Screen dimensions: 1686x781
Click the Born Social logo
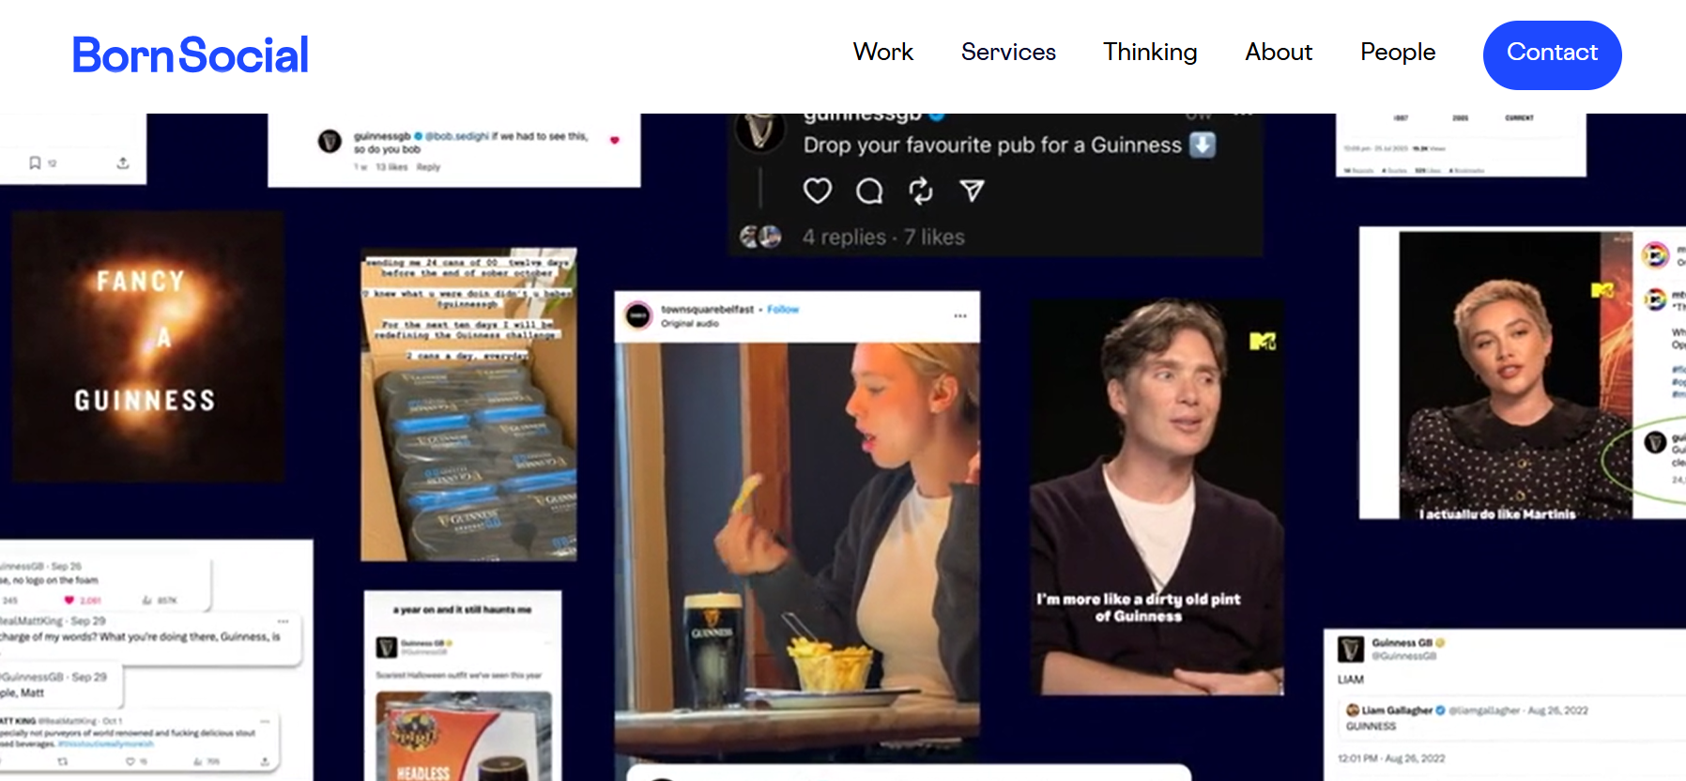[x=191, y=54]
